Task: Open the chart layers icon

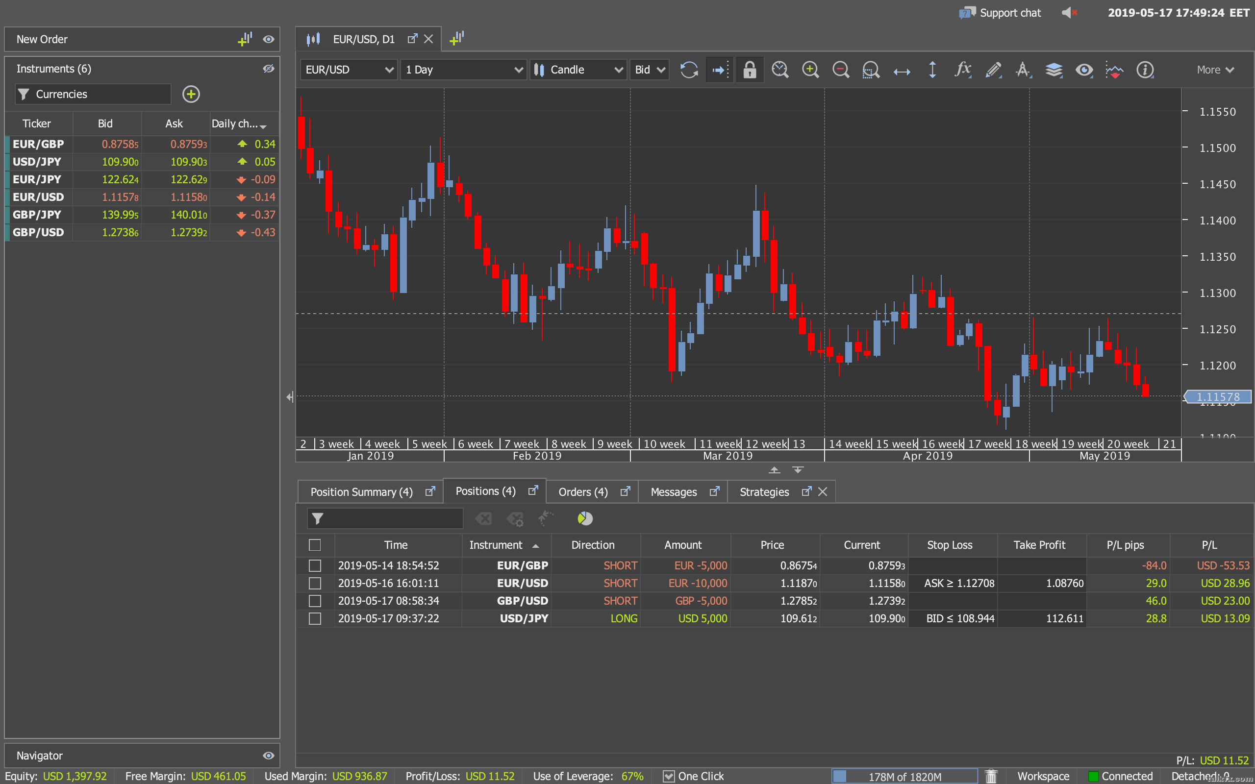Action: click(x=1054, y=70)
